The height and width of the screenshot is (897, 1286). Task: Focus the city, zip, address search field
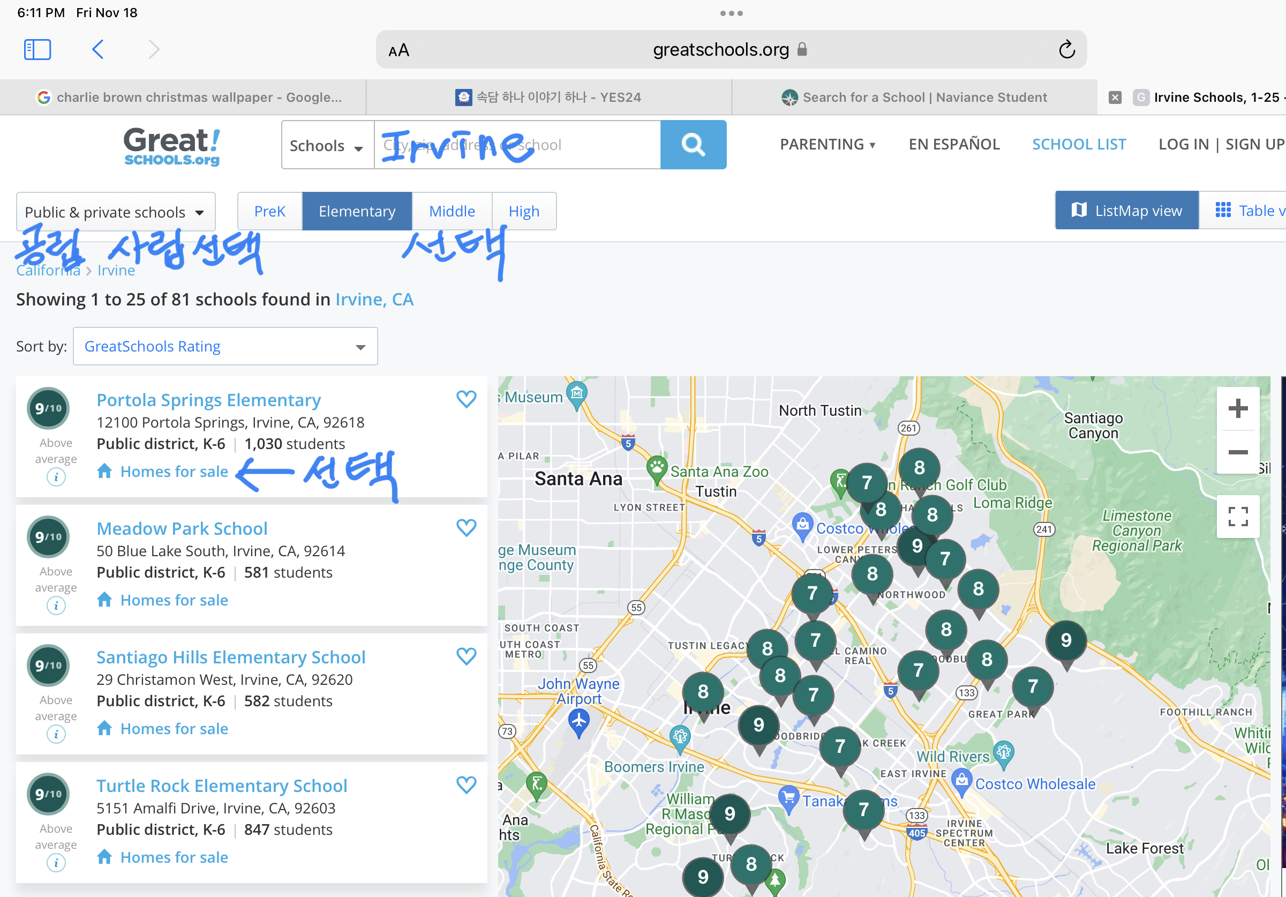click(517, 145)
